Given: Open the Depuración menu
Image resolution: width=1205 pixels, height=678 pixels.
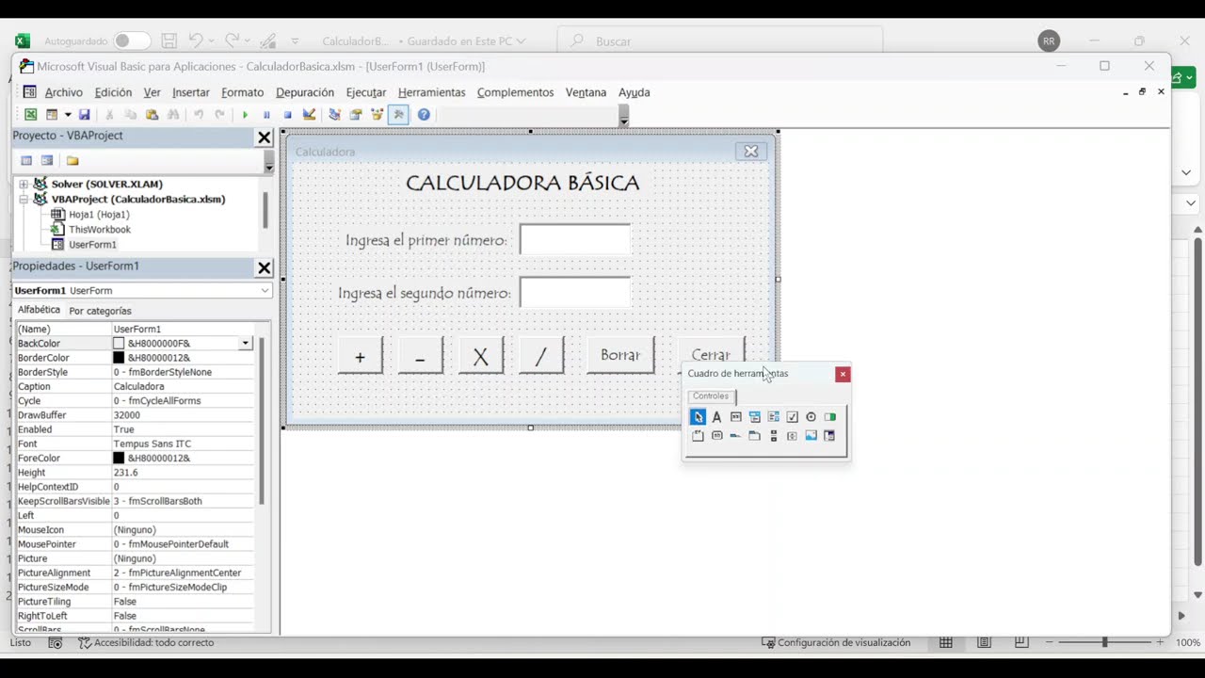Looking at the screenshot, I should (x=305, y=92).
